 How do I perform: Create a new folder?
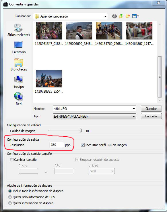[x=128, y=16]
